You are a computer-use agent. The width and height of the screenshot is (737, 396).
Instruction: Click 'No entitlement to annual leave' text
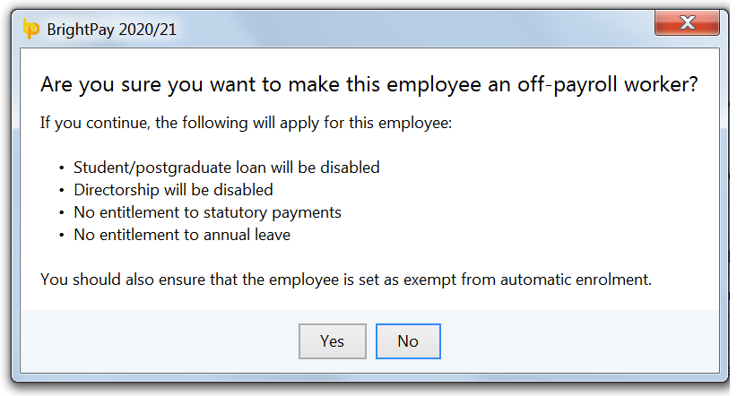182,235
